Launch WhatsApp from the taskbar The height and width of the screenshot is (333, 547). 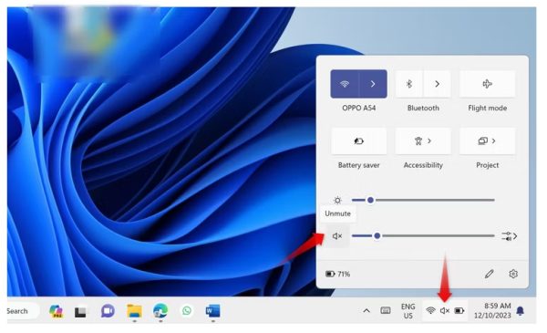click(x=187, y=310)
